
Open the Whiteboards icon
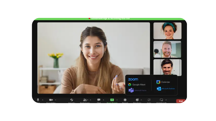point(161,100)
